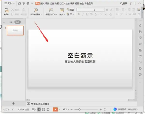Expand the quick access toolbar overflow chevron
The height and width of the screenshot is (114, 145).
[x=32, y=3]
